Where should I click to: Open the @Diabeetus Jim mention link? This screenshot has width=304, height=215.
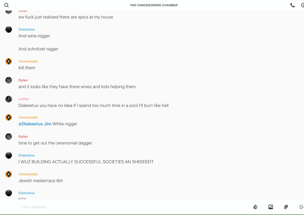point(35,124)
